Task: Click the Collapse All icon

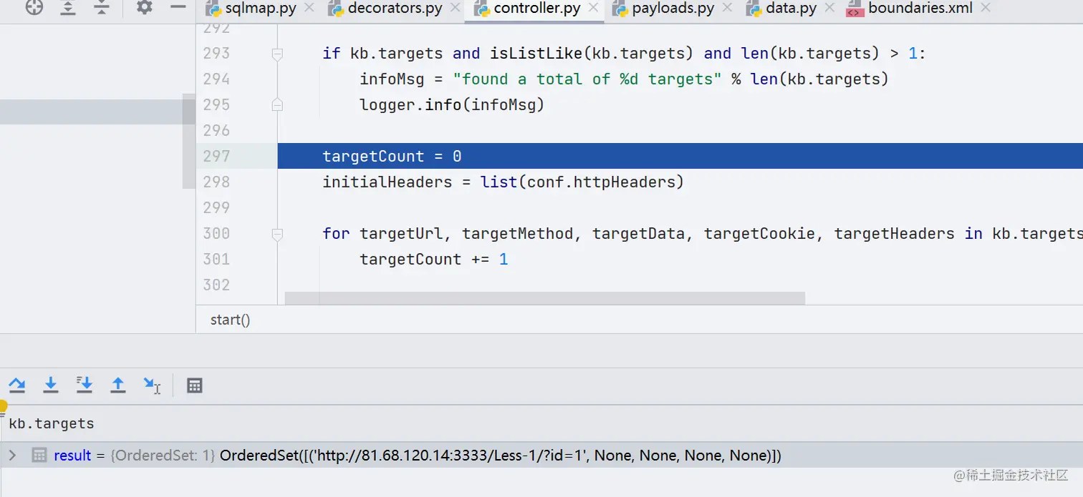Action: [x=102, y=8]
